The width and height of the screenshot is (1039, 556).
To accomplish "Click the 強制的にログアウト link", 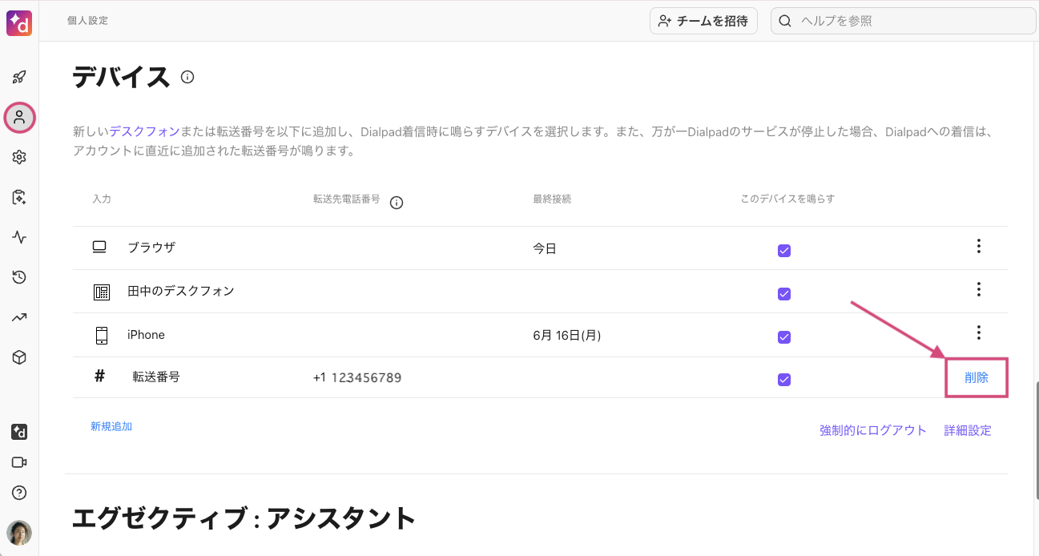I will point(872,430).
